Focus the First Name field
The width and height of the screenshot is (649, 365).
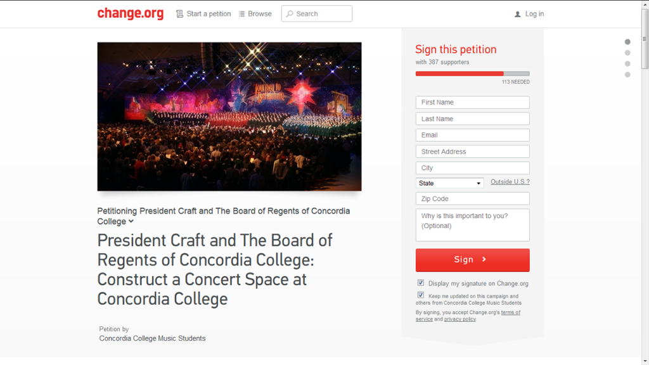click(x=472, y=102)
